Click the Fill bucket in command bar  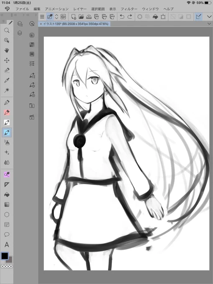[155, 17]
